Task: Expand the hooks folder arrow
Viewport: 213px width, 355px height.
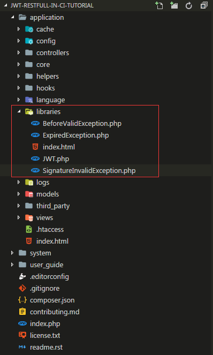Action: click(19, 88)
